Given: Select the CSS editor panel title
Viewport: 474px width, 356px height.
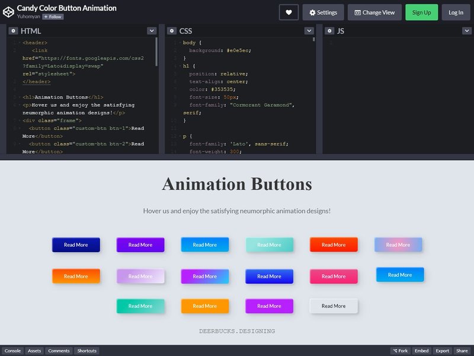Looking at the screenshot, I should click(x=185, y=31).
